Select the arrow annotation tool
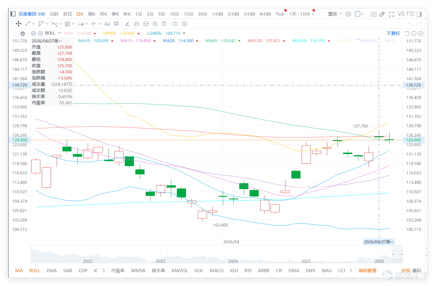 94,24
